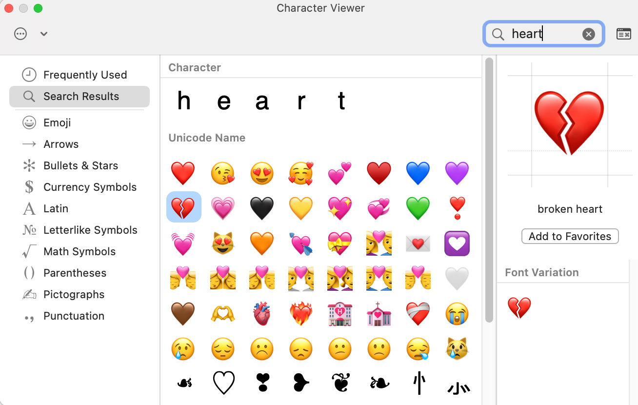Select the black heart emoji
The height and width of the screenshot is (405, 638).
coord(262,208)
